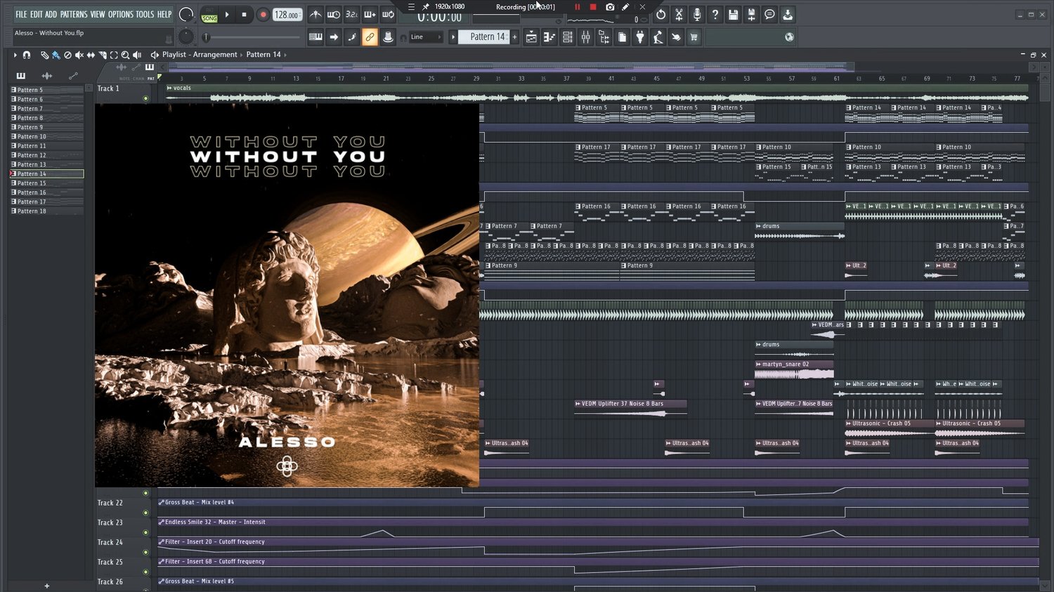Toggle the highlighted multilink controllers button
The width and height of the screenshot is (1054, 592).
pos(370,37)
